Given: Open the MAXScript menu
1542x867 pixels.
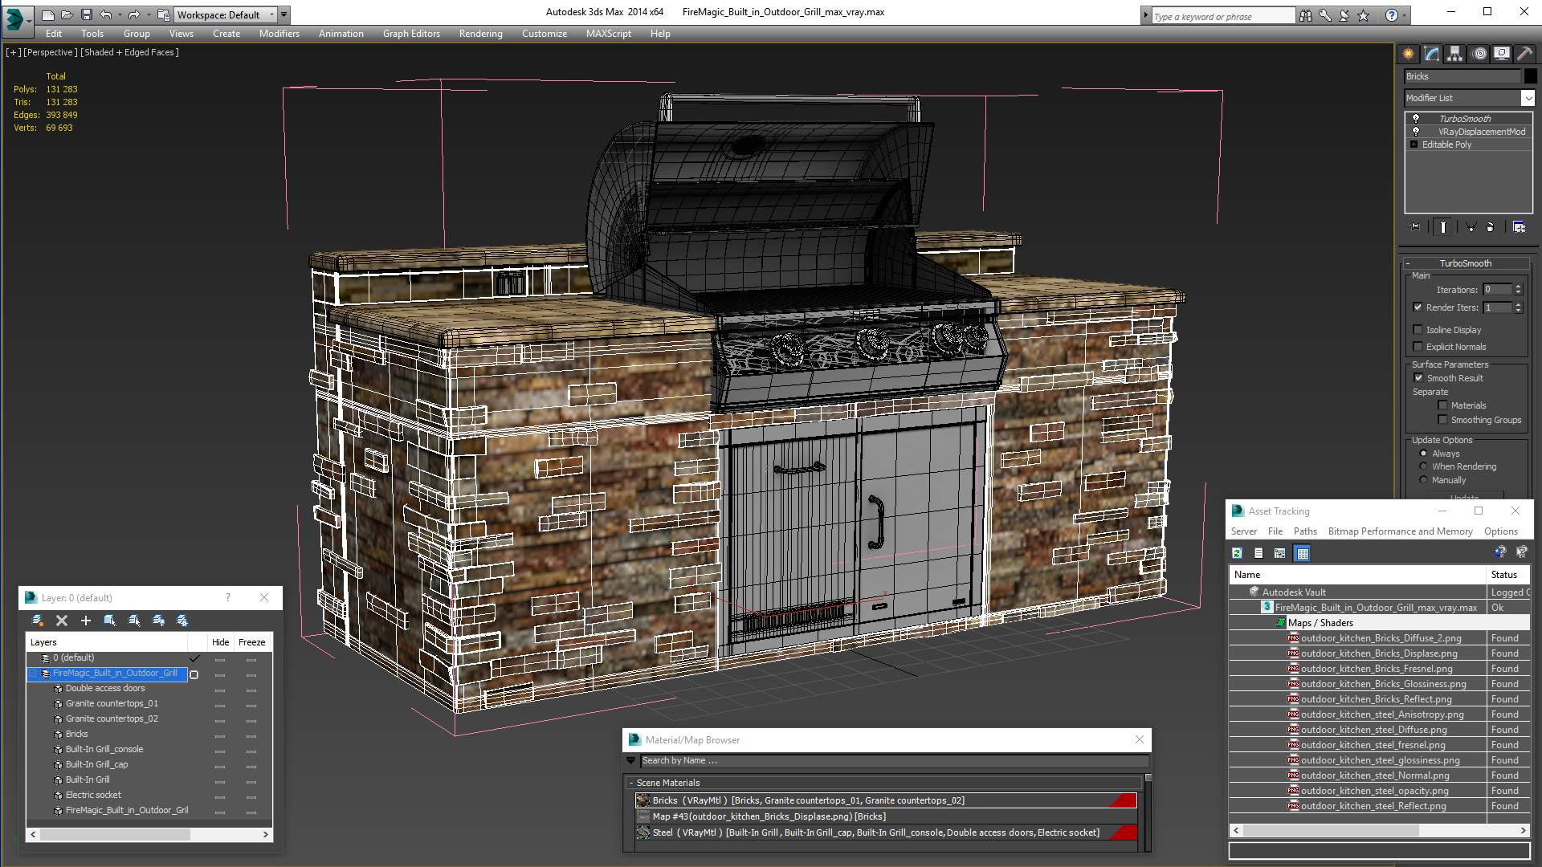Looking at the screenshot, I should click(608, 34).
